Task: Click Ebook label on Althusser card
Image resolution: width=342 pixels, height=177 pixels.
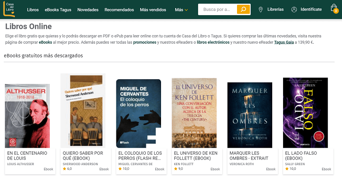Action: click(x=48, y=169)
